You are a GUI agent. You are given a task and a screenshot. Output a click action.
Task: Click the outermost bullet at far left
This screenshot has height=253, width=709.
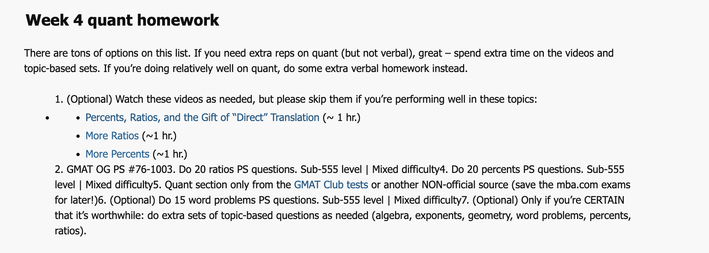click(47, 118)
